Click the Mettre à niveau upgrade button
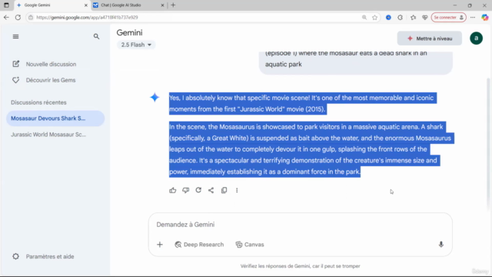492x277 pixels. 429,38
